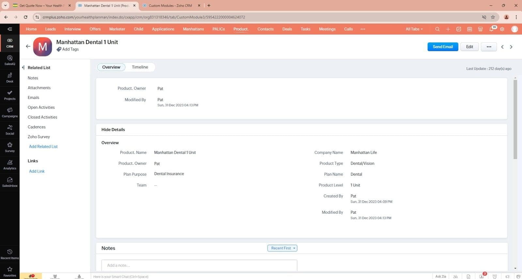The height and width of the screenshot is (279, 522).
Task: Switch to the Overview tab
Action: (x=111, y=67)
